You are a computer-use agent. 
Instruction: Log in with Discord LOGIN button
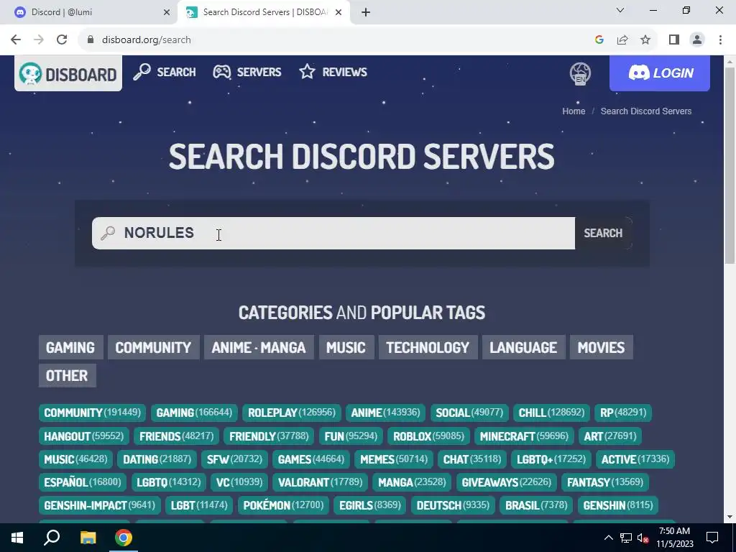[660, 73]
